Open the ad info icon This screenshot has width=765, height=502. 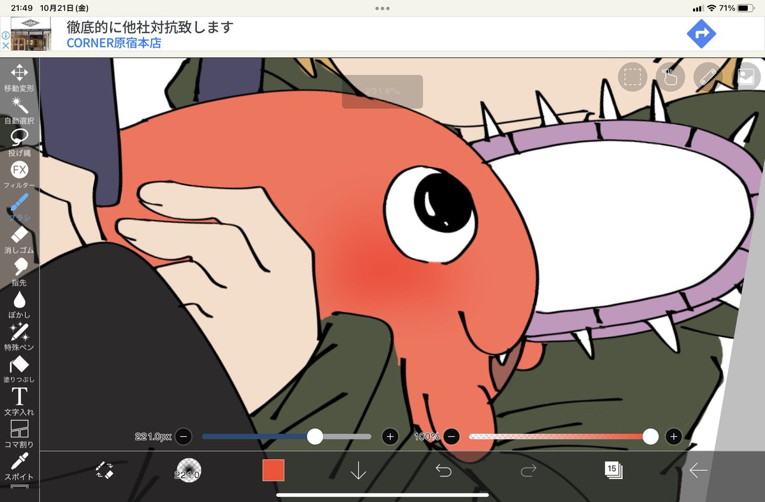(5, 36)
